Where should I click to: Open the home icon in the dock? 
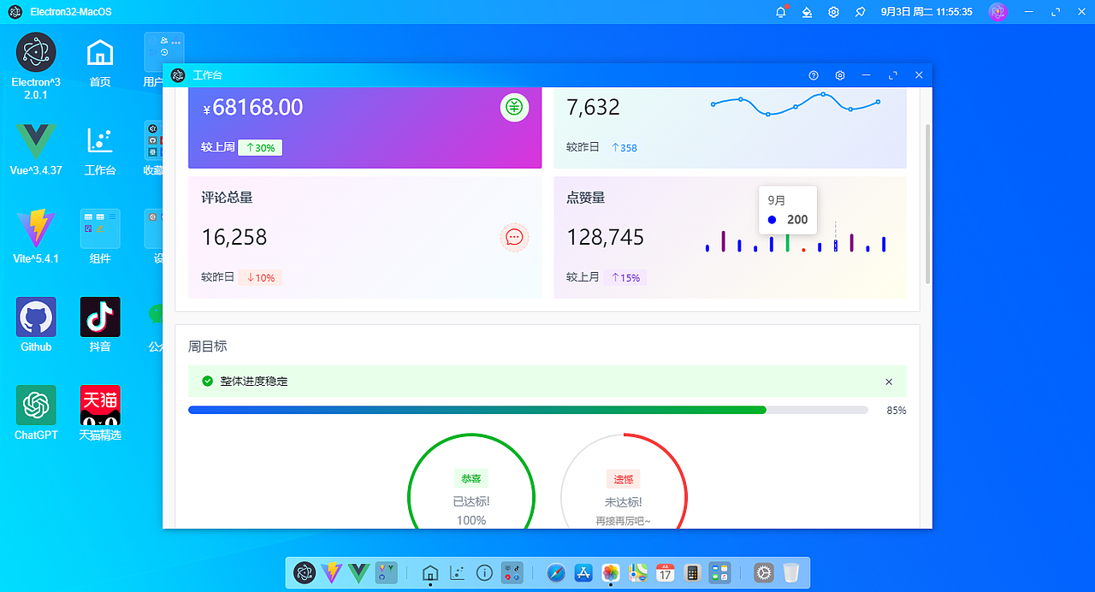tap(430, 572)
